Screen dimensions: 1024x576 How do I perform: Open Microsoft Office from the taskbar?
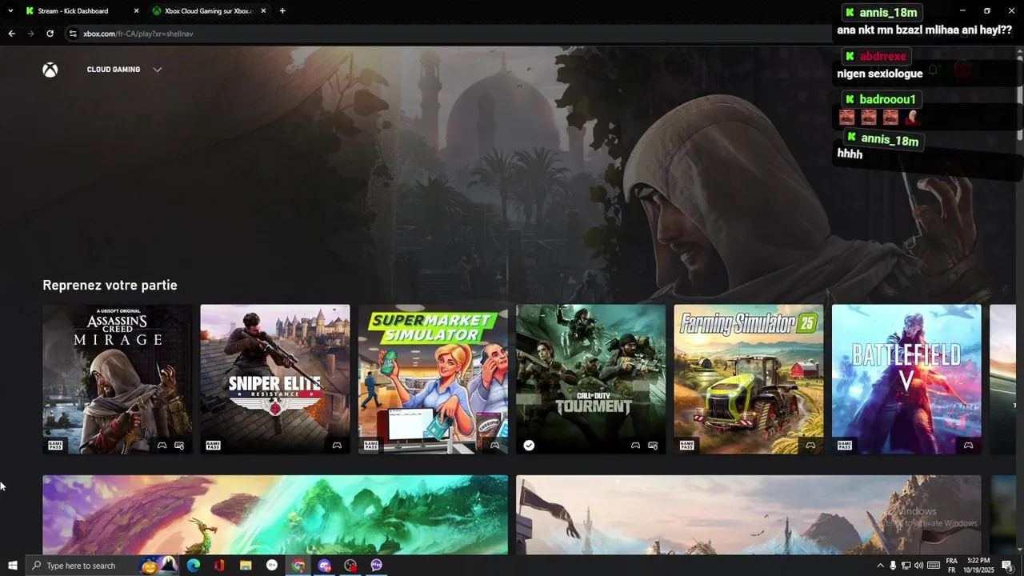[x=219, y=566]
